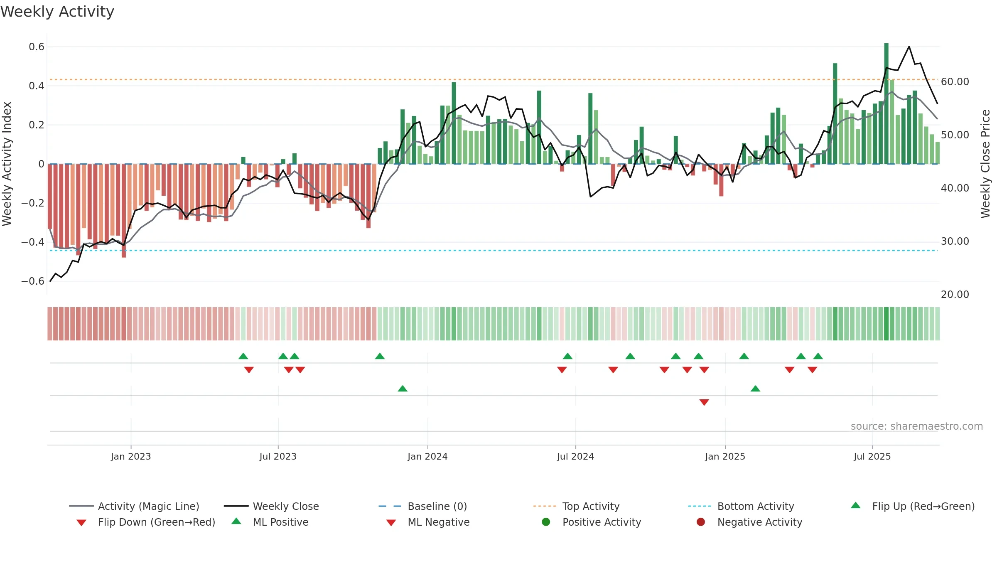Toggle the Baseline (0) legend entry
Screen dimensions: 997x561
(x=423, y=506)
